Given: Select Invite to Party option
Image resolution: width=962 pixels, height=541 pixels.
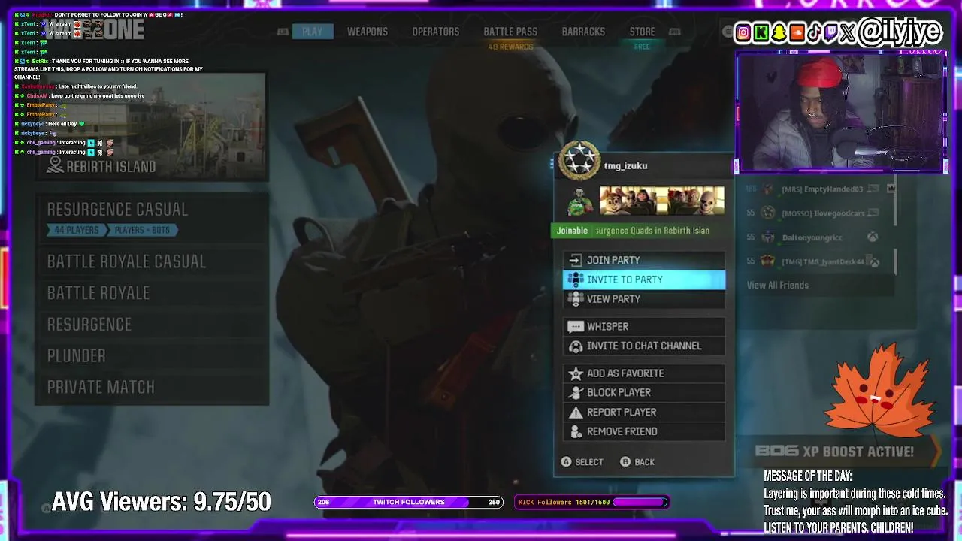Looking at the screenshot, I should pos(644,279).
